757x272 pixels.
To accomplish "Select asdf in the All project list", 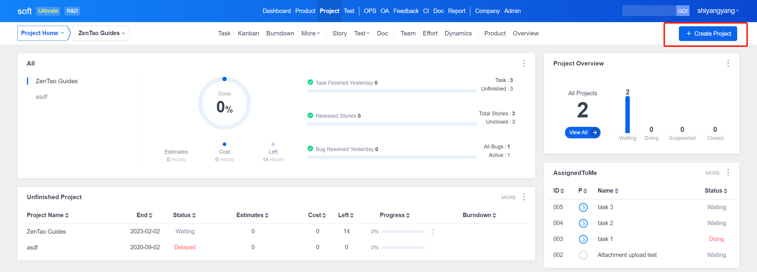I will [41, 97].
